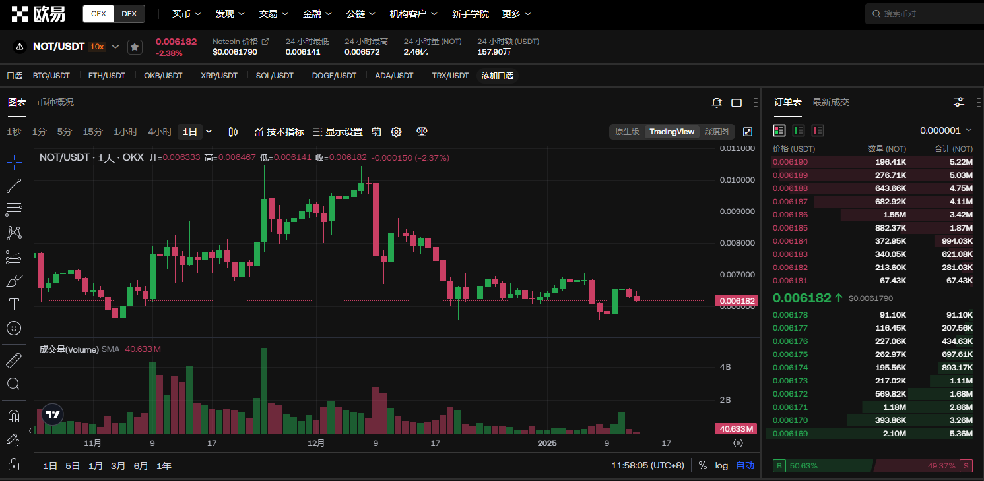984x481 pixels.
Task: Switch to DEX mode
Action: tap(129, 14)
